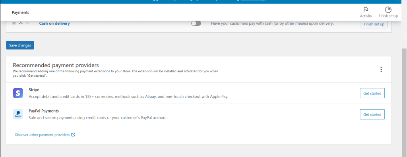The width and height of the screenshot is (407, 157).
Task: Follow the Discover other payment providers link
Action: point(42,135)
